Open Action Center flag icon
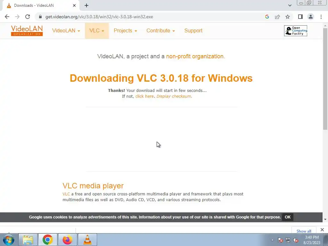The image size is (328, 246). (280, 240)
